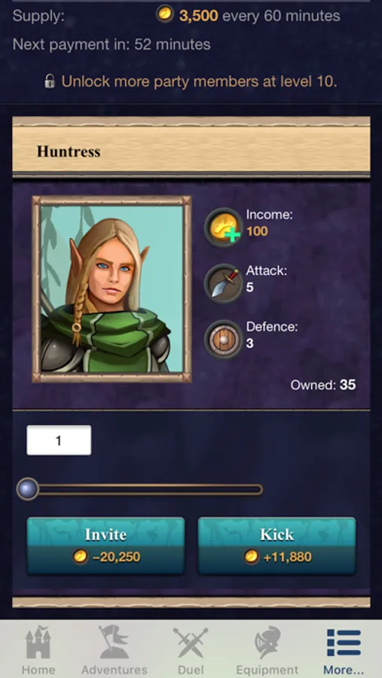The width and height of the screenshot is (382, 678).
Task: Tap the Huntress title banner
Action: [x=191, y=148]
